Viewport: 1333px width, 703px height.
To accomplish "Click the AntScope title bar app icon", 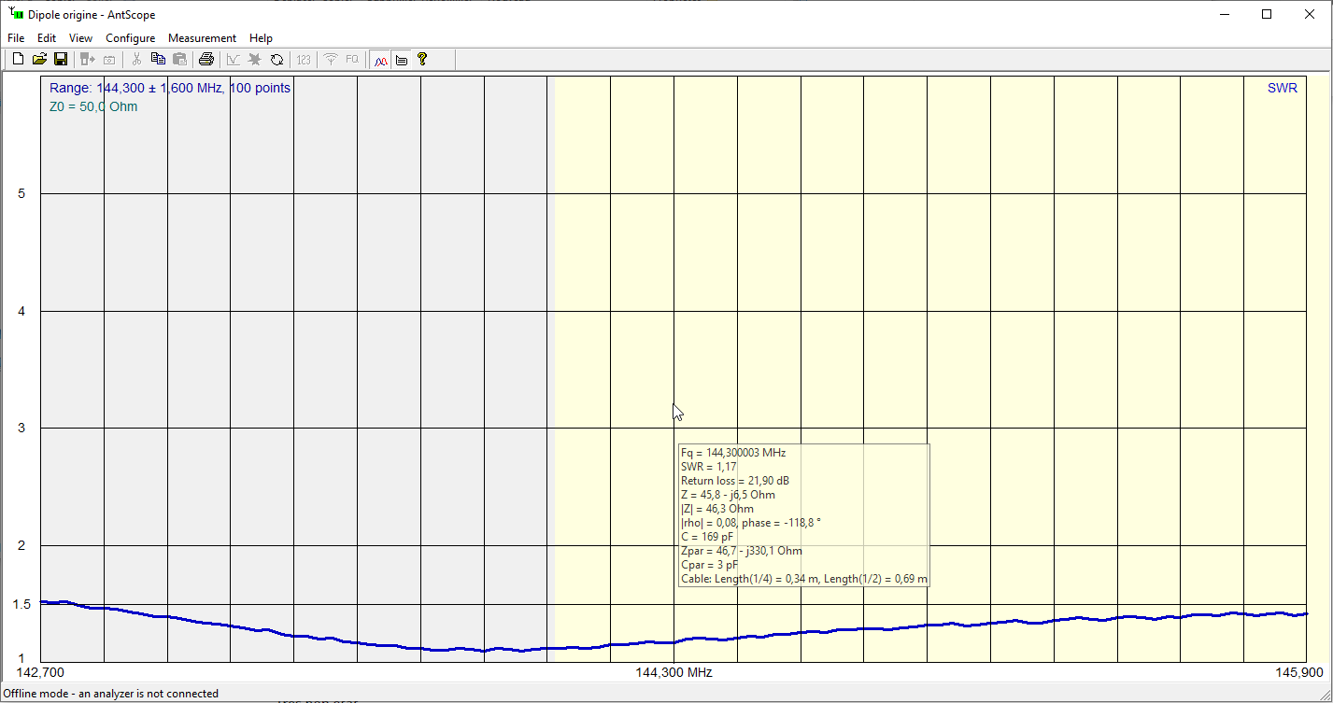I will 15,14.
